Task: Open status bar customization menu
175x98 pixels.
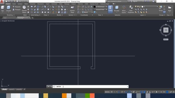Action: tap(174, 92)
